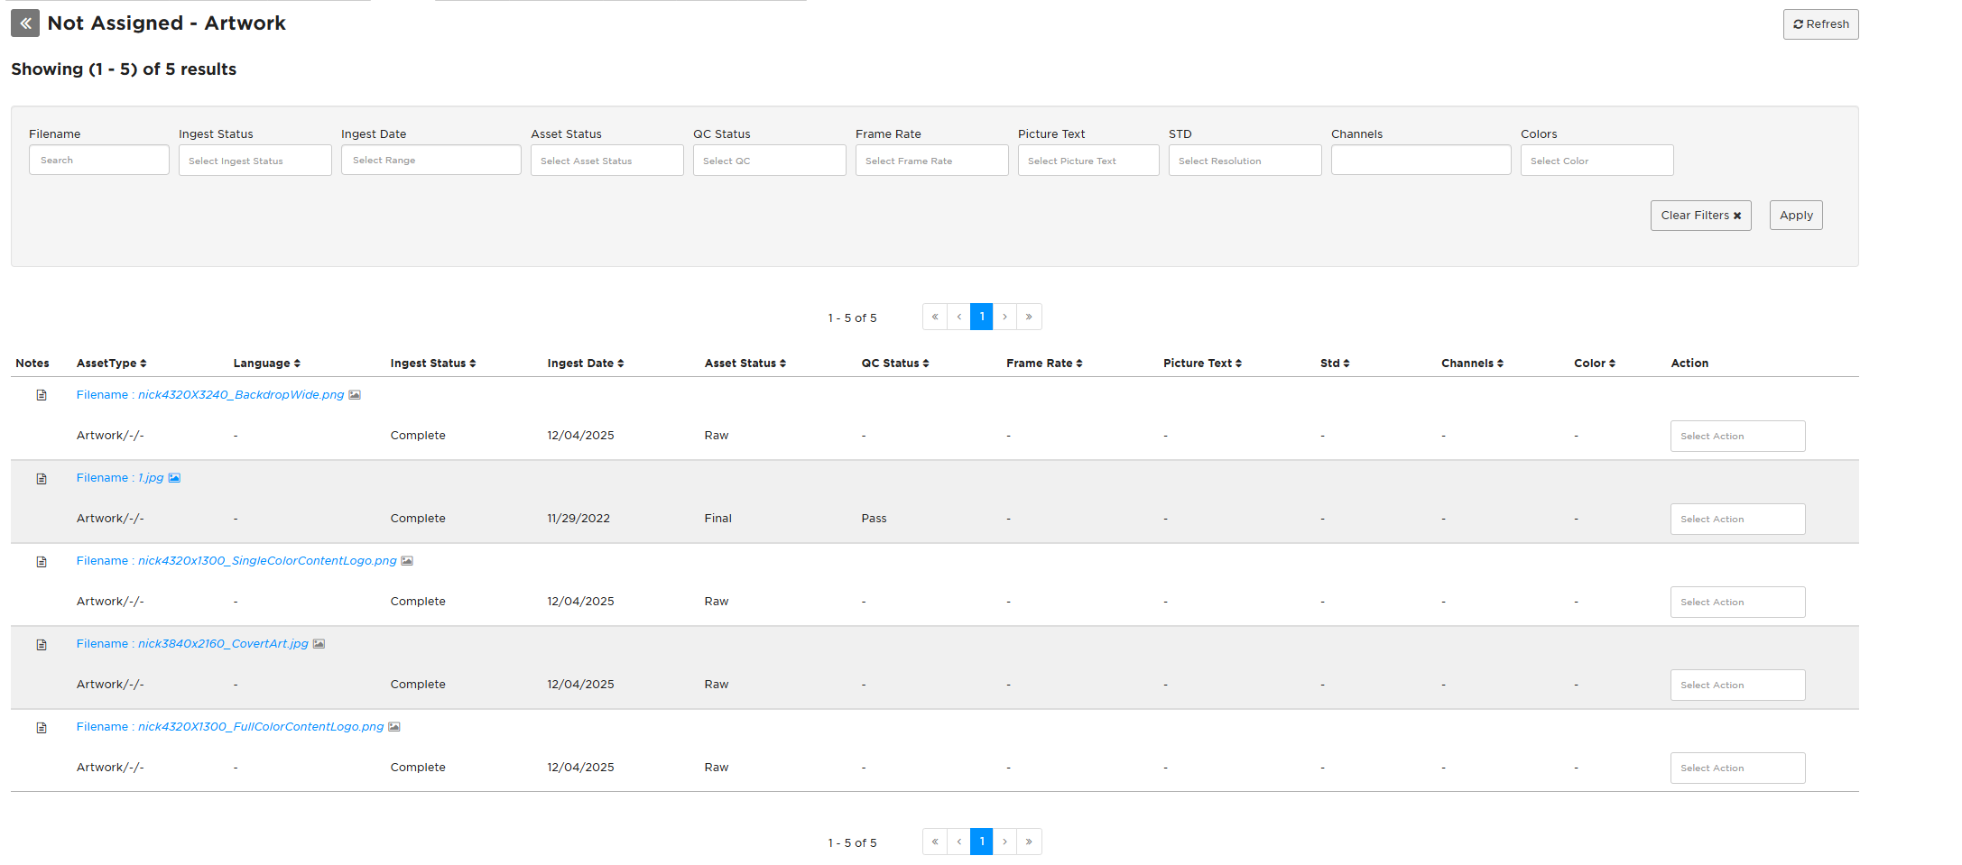Viewport: 1962px width, 865px height.
Task: Open Select Action for nick4320X3240_BackdropWide.png
Action: (x=1738, y=437)
